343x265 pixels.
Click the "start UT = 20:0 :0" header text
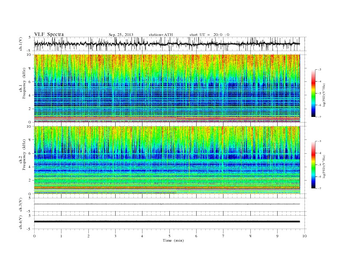(x=209, y=35)
